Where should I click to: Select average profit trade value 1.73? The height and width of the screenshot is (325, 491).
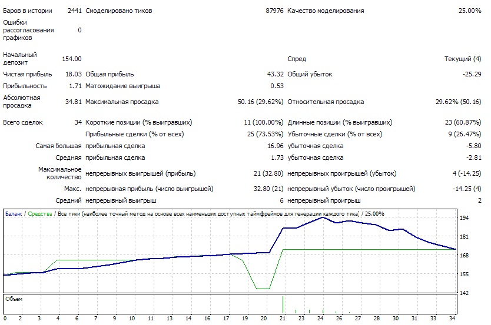tap(277, 158)
